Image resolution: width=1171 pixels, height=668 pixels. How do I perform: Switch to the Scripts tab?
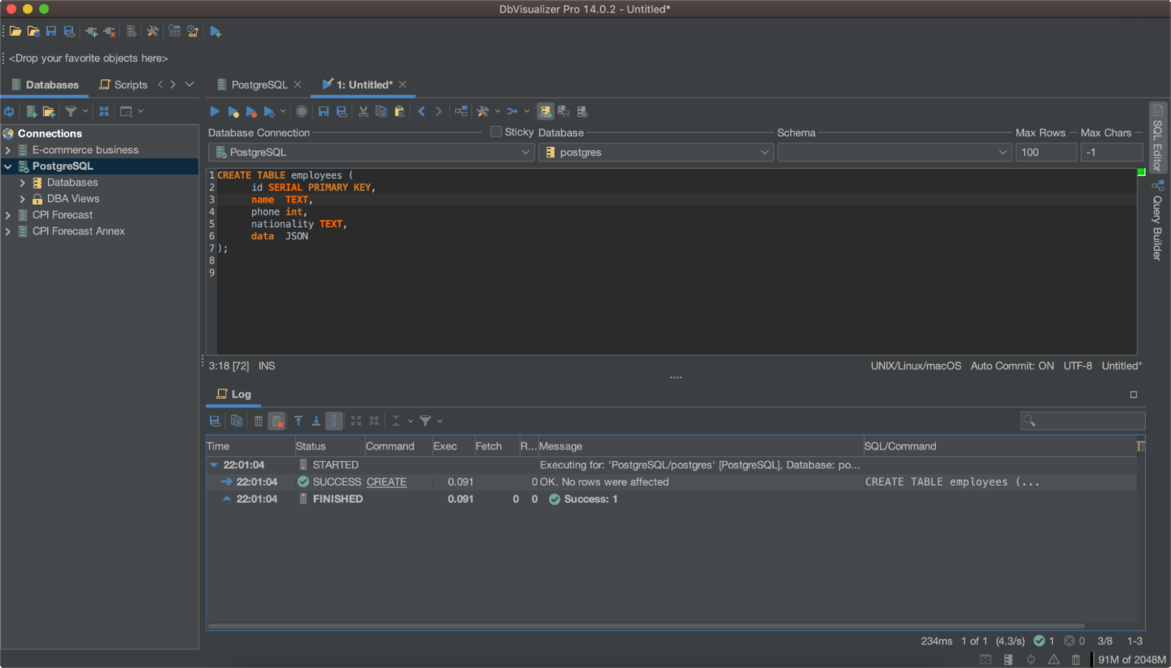click(130, 85)
